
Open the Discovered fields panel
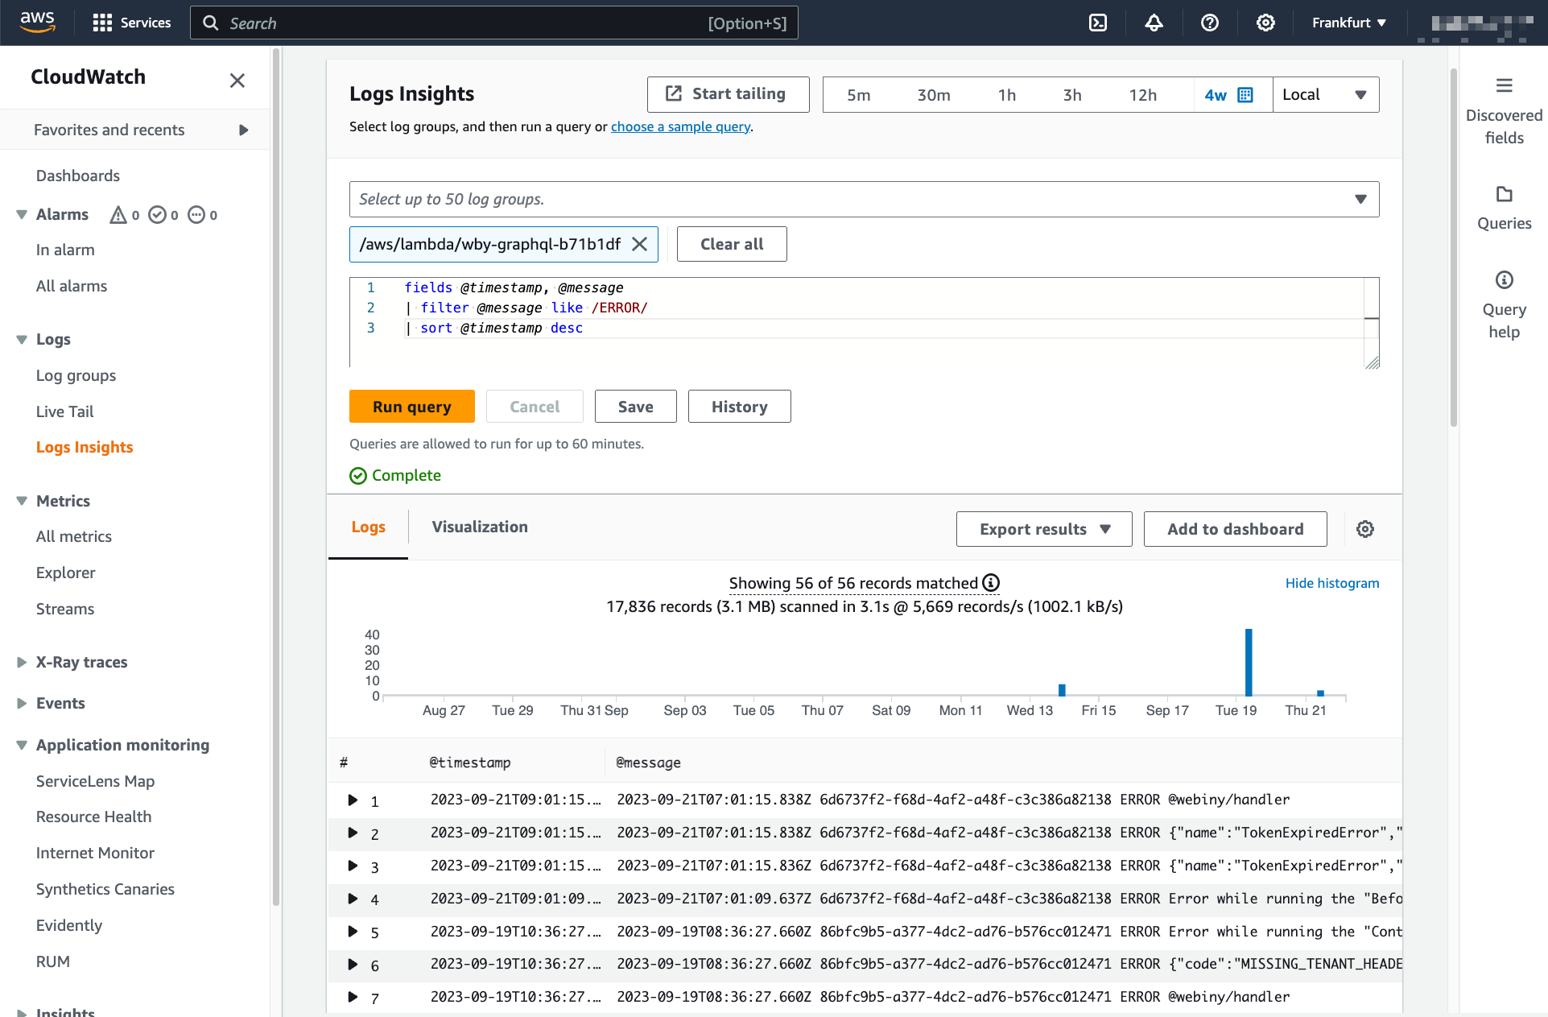(x=1503, y=111)
